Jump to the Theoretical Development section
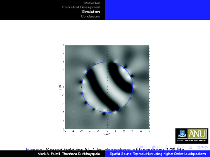 coord(81,7)
